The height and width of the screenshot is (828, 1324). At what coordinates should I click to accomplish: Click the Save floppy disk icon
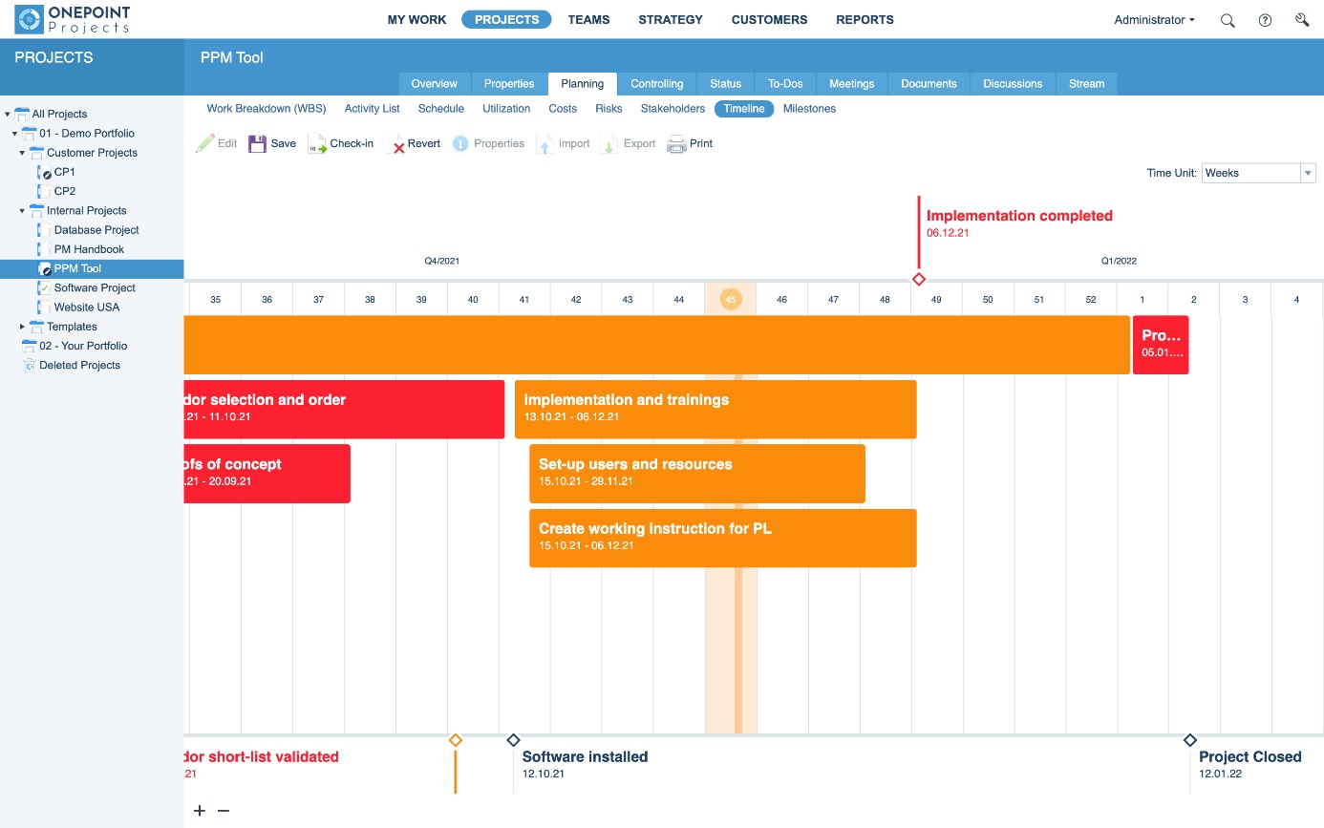[257, 143]
